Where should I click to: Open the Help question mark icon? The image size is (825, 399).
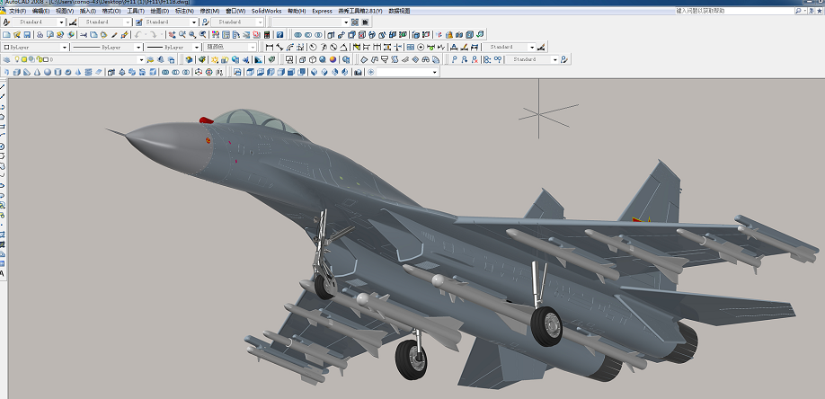[x=279, y=34]
